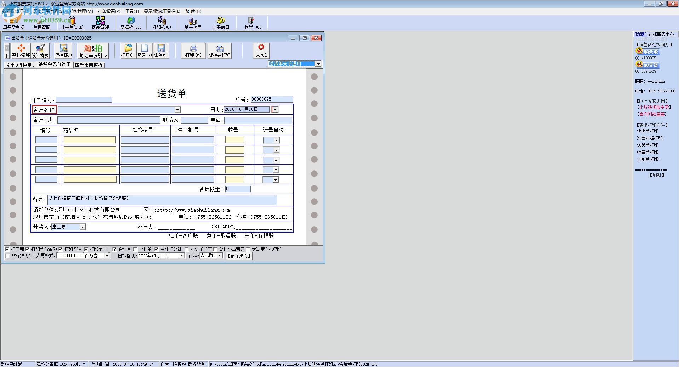Toggle 打印单价金额 checkbox

click(28, 249)
